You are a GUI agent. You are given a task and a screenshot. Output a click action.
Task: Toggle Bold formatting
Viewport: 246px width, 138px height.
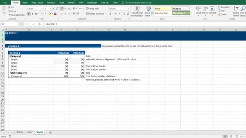pyautogui.click(x=29, y=14)
